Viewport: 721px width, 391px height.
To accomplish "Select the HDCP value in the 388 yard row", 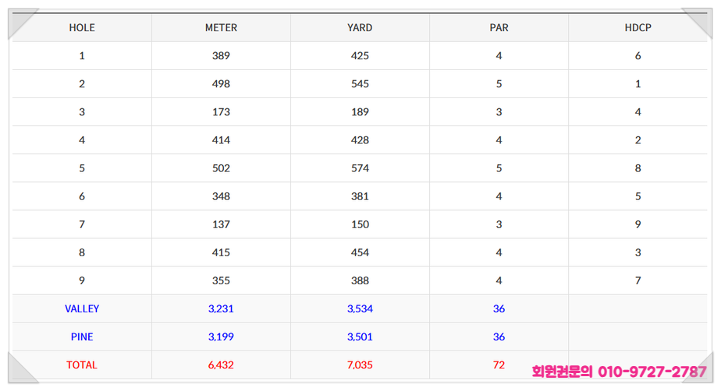I will coord(638,280).
